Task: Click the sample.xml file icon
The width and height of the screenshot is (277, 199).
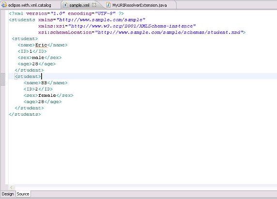Action: pyautogui.click(x=65, y=5)
